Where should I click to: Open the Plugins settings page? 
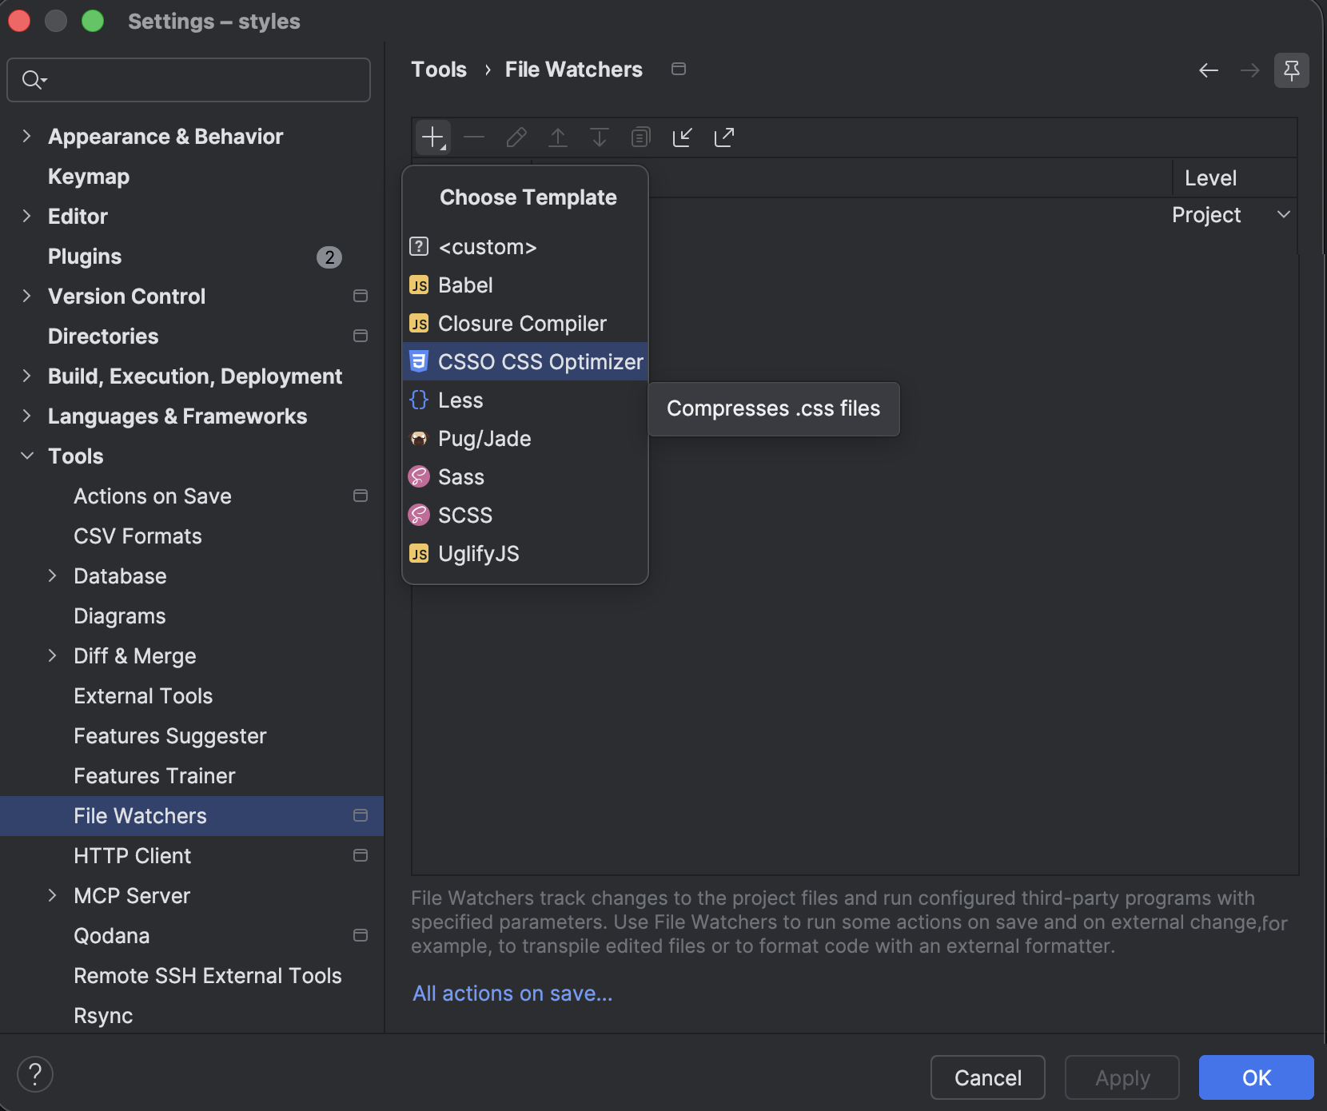point(85,257)
